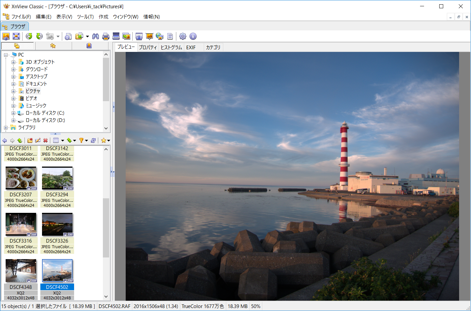Switch to favorites star panel tab
This screenshot has width=471, height=311.
click(53, 46)
